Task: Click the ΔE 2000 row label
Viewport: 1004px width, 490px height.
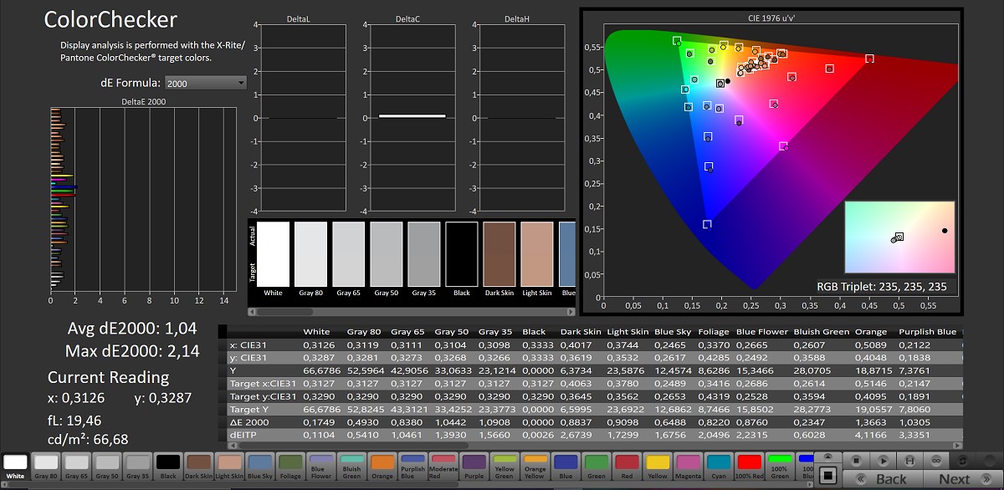Action: point(250,422)
